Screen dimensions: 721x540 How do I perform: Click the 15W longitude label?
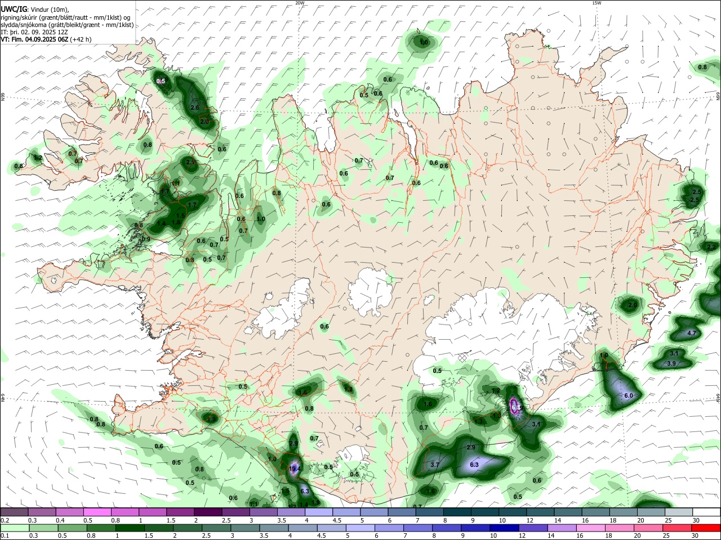coord(597,3)
